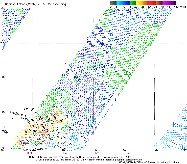Click the '5' label under the color bar
The image size is (187, 164).
click(x=117, y=7)
